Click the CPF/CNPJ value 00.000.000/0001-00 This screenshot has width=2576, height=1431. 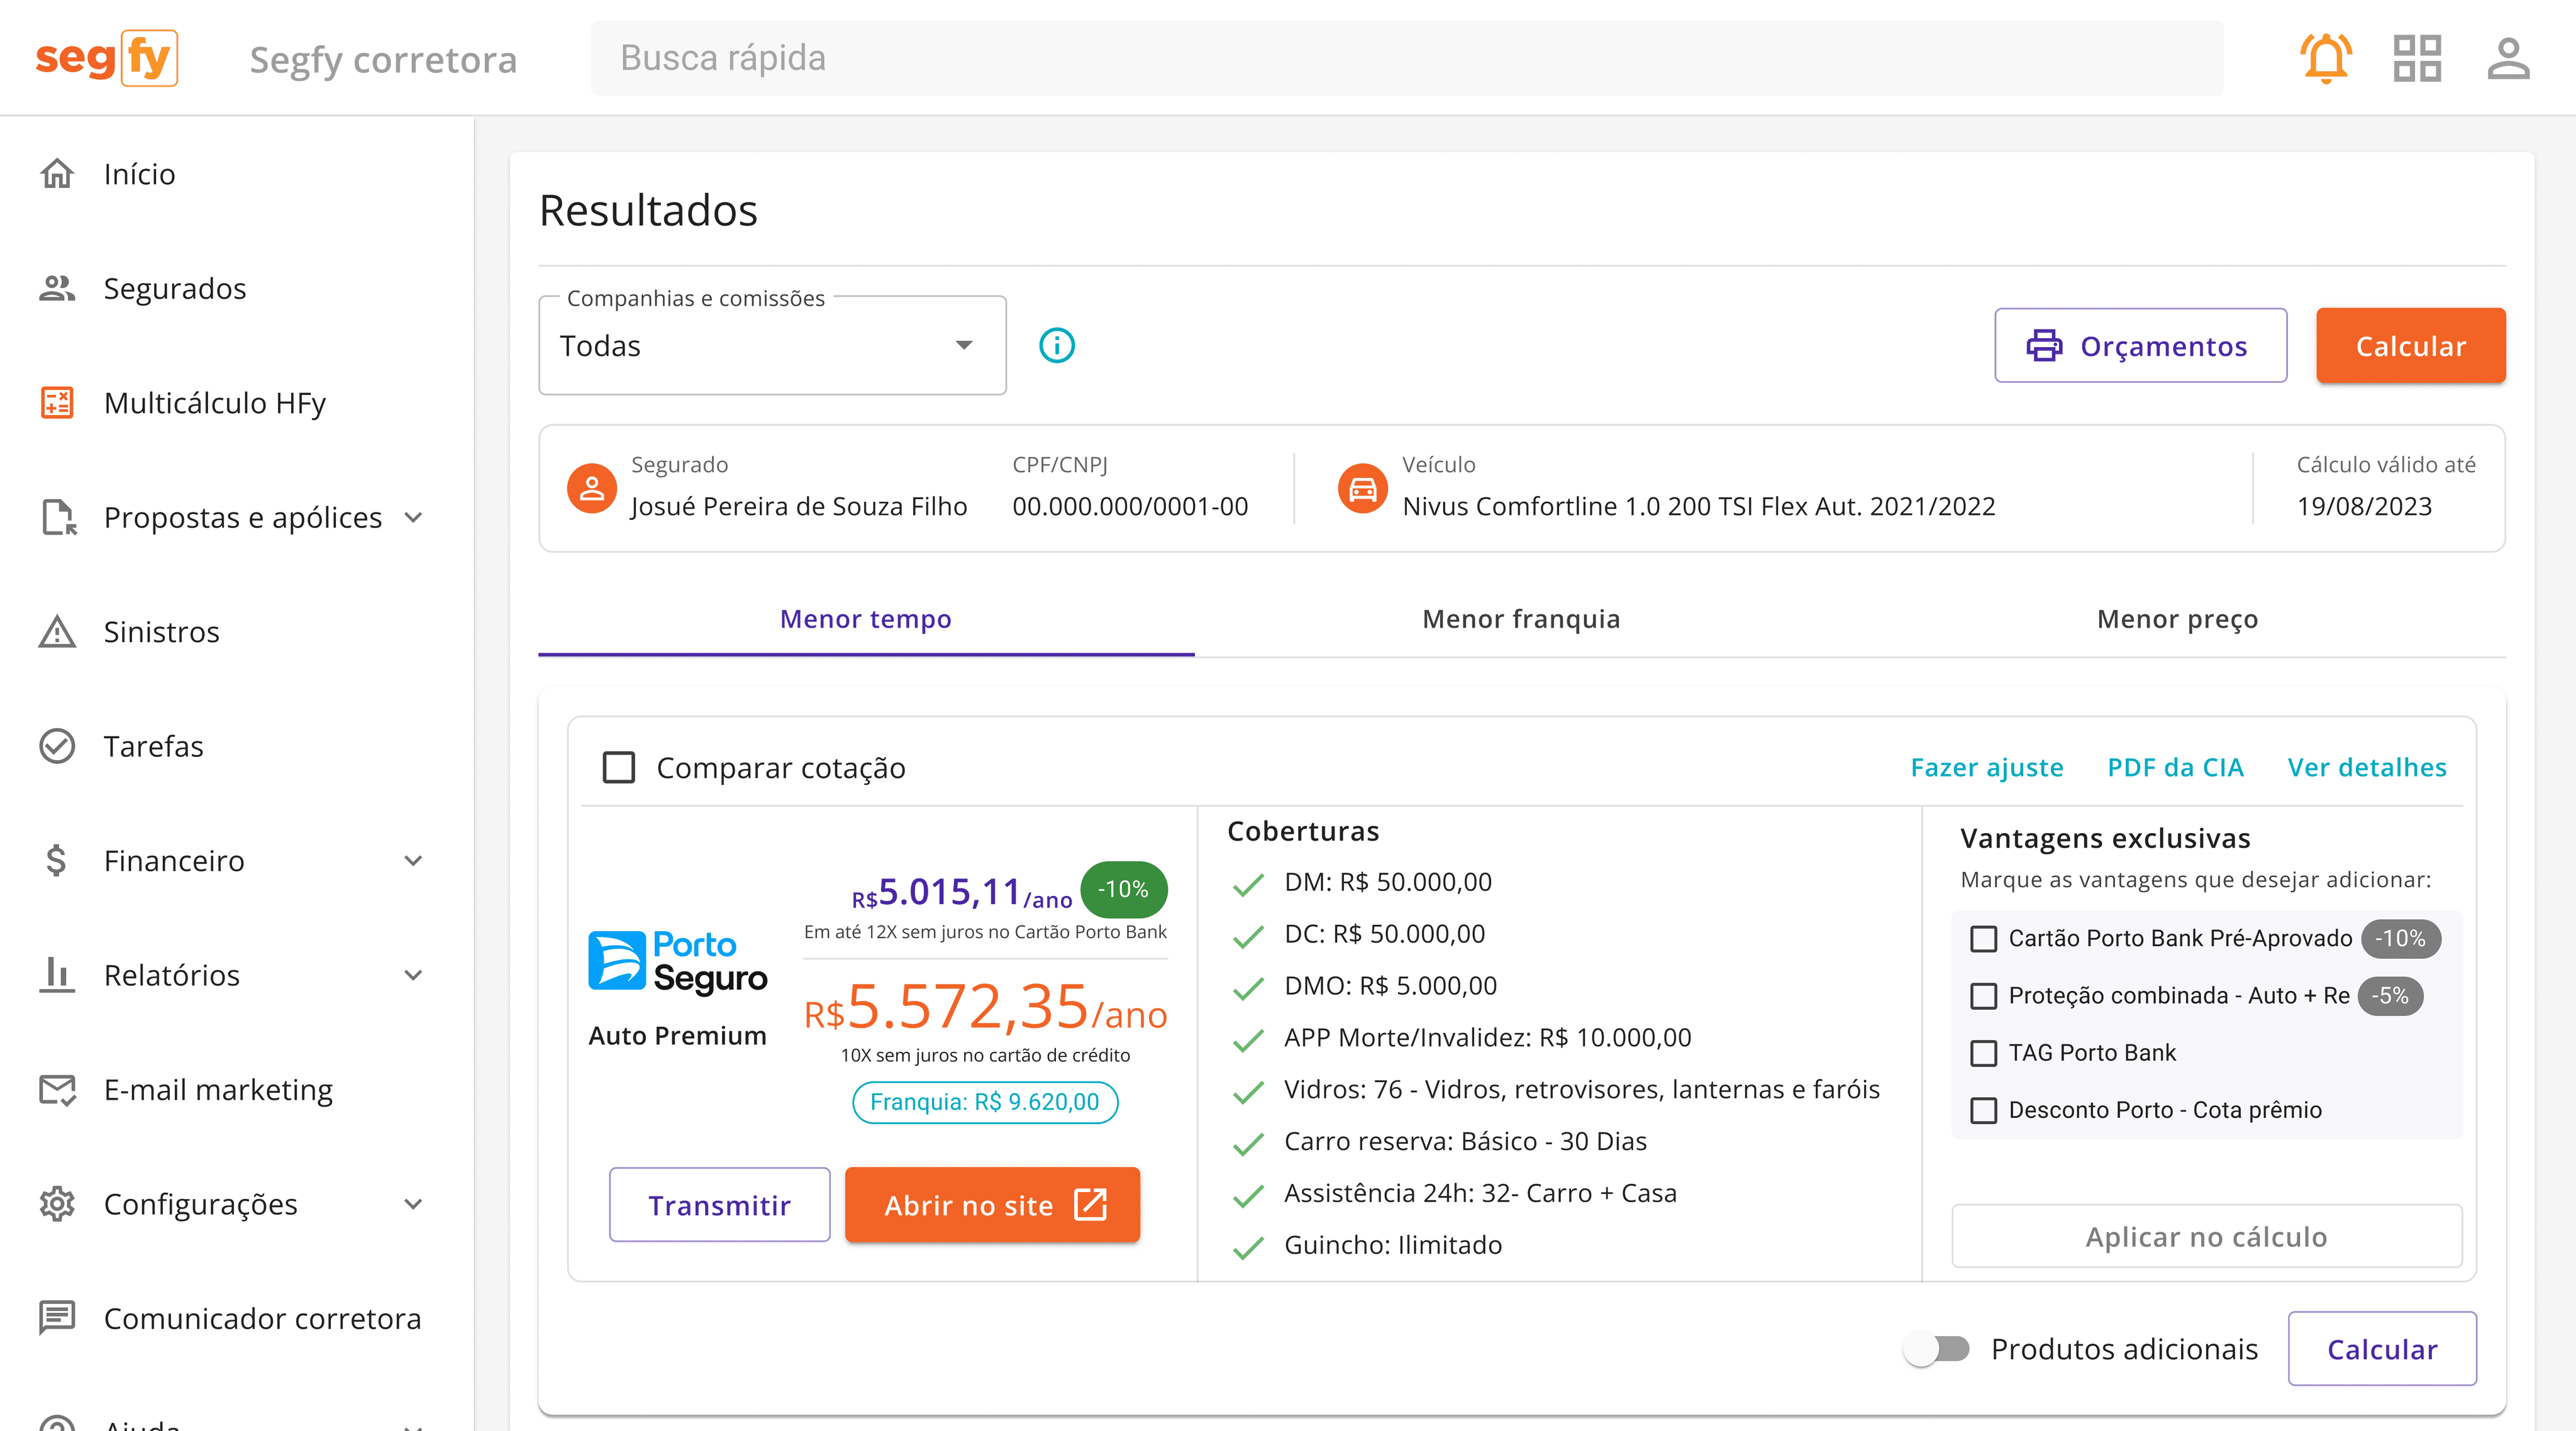tap(1130, 506)
